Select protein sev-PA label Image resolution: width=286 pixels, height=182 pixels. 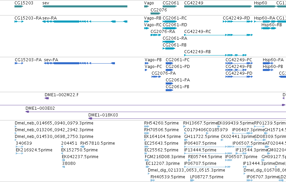51,60
